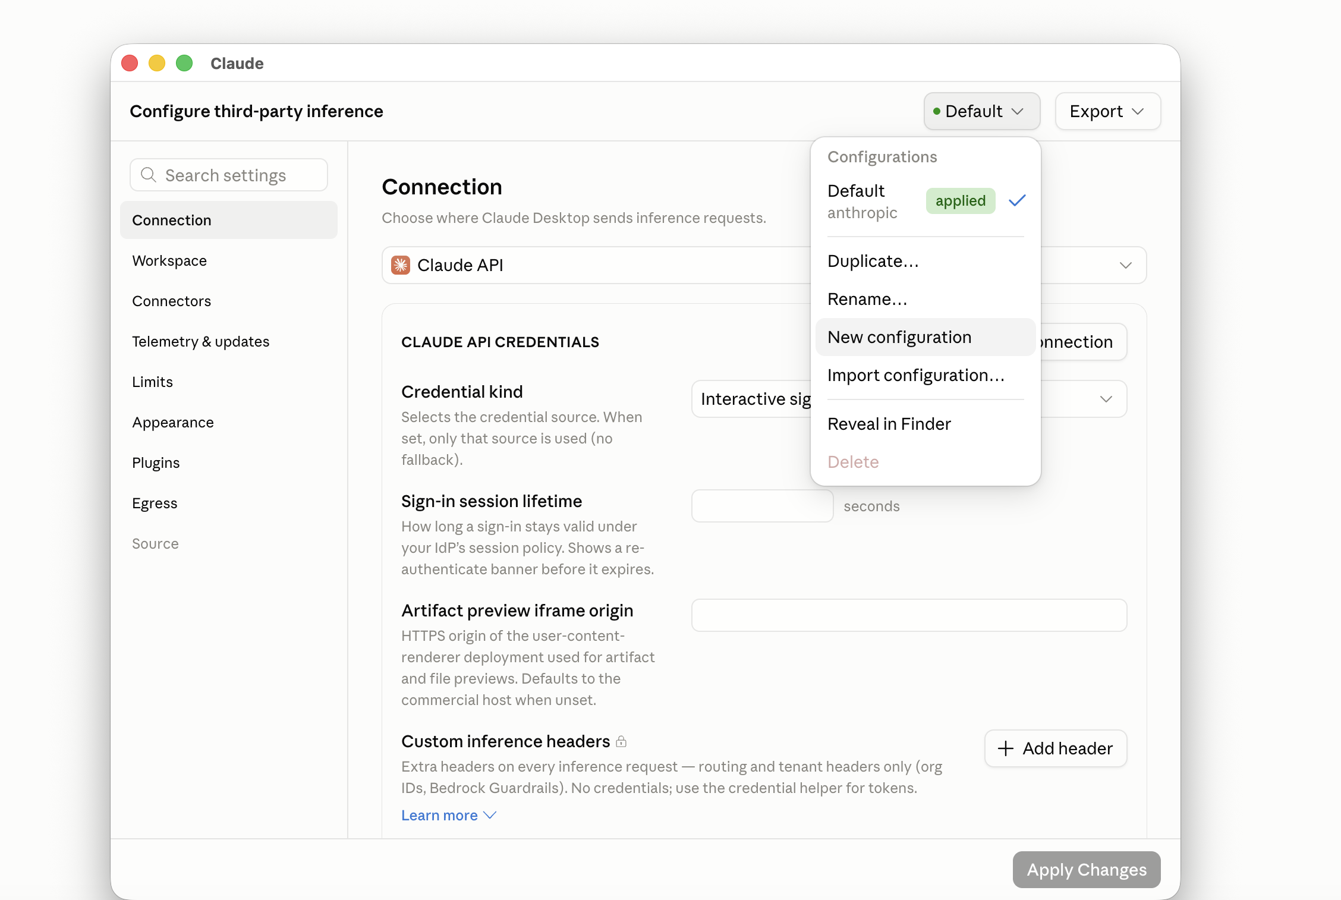
Task: Open Limits settings
Action: [x=228, y=382]
